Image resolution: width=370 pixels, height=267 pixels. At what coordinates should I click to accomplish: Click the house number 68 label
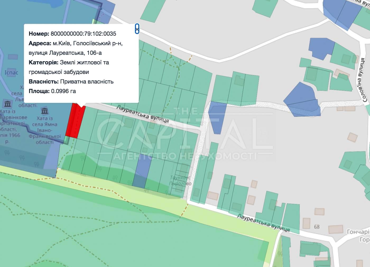click(317, 227)
